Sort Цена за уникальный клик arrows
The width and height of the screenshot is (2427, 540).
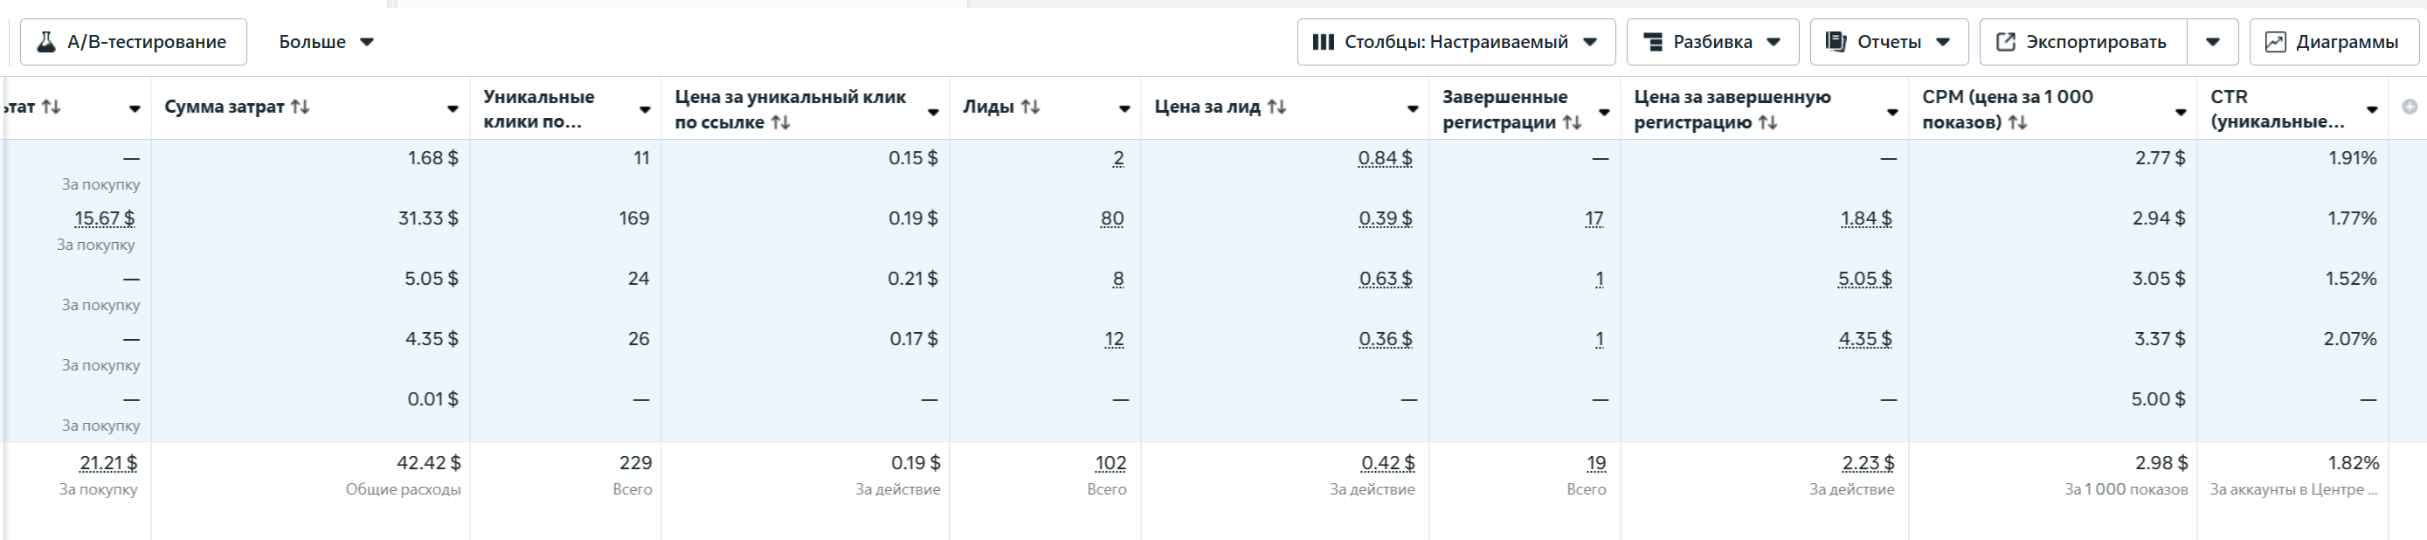(779, 121)
